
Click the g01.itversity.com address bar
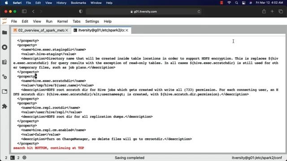click(143, 12)
